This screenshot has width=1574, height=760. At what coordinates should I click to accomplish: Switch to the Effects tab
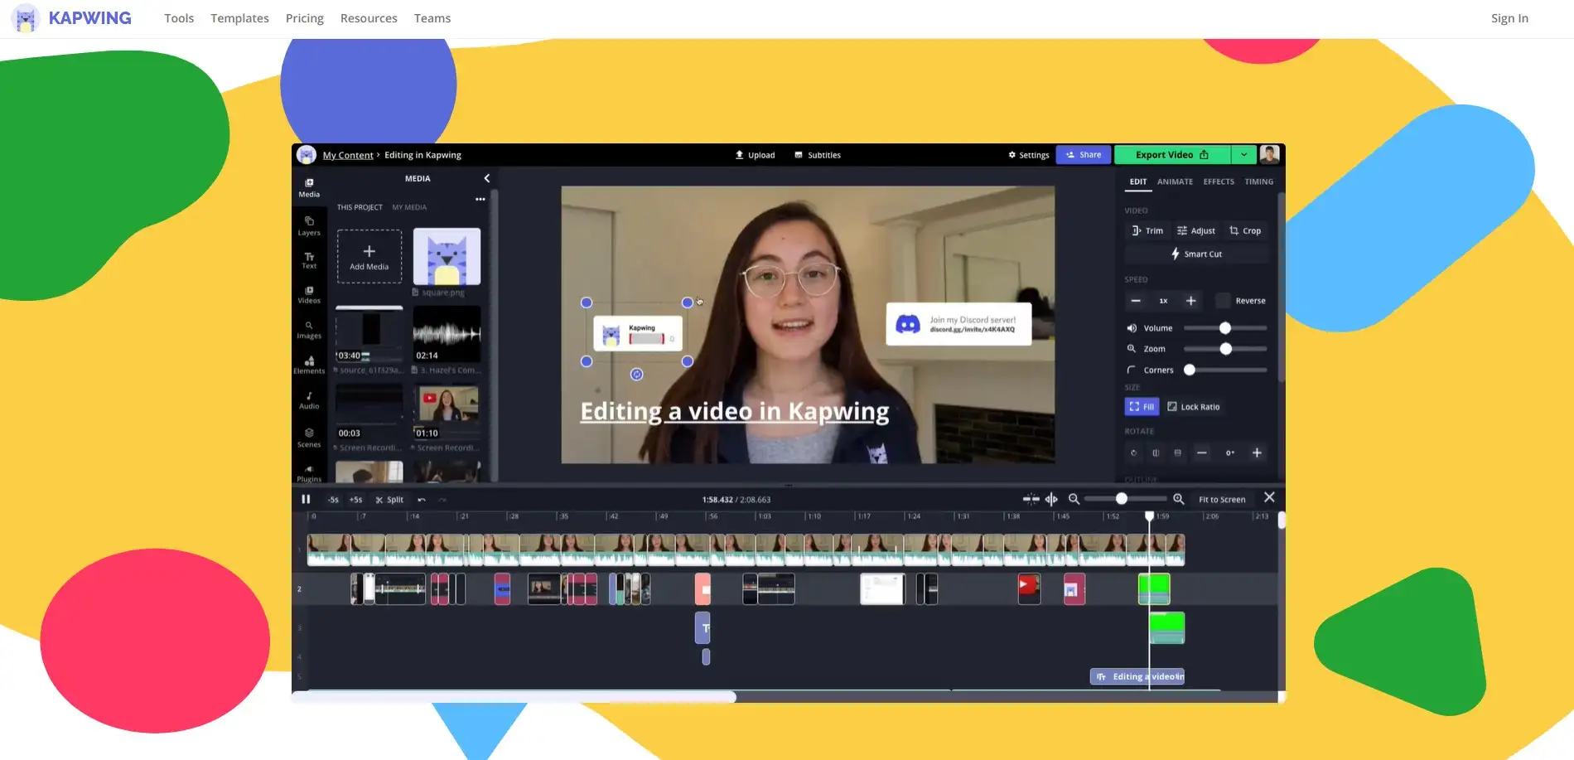pyautogui.click(x=1219, y=182)
